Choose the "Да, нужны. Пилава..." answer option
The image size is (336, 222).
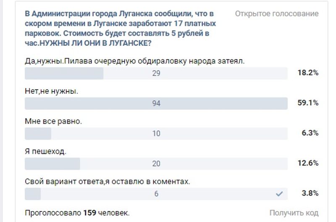(x=135, y=61)
